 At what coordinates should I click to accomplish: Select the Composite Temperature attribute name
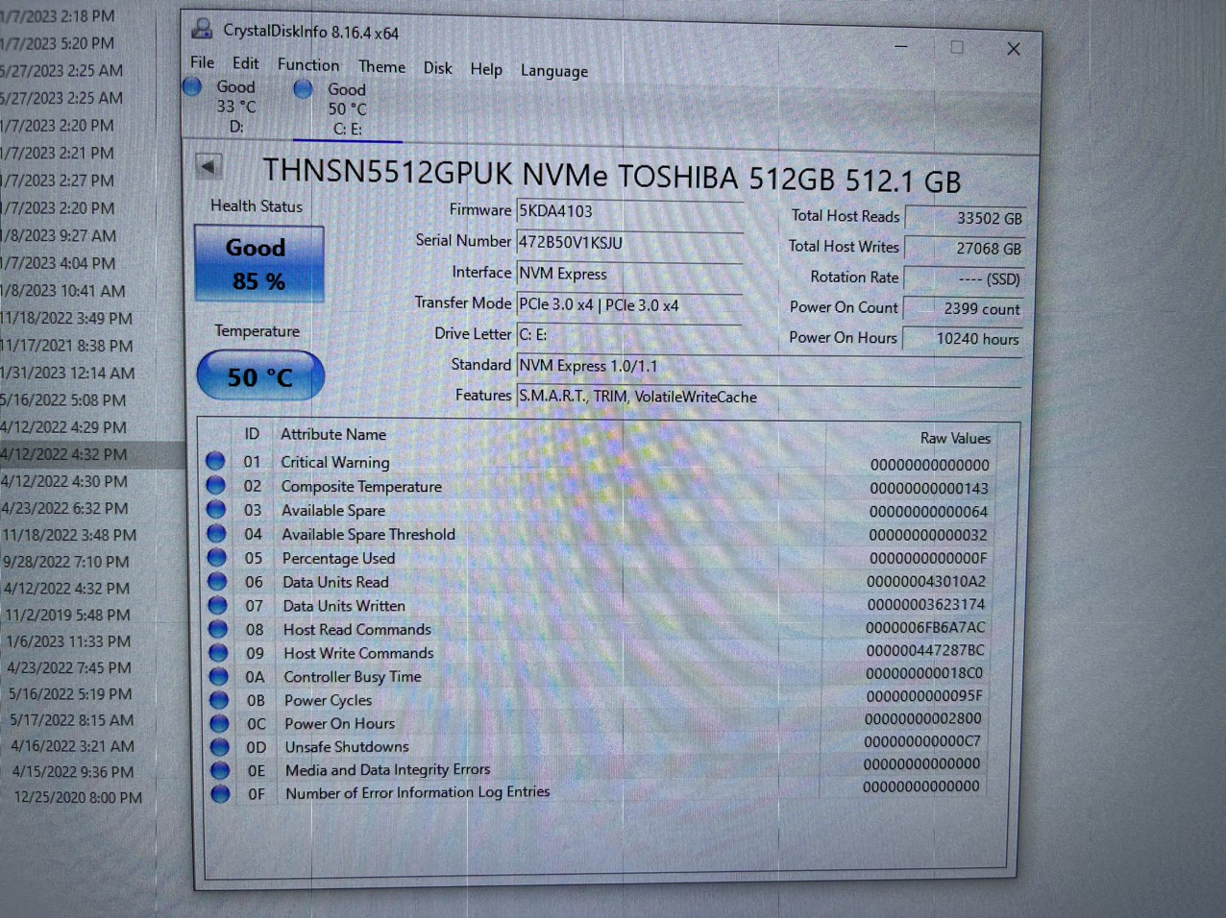pyautogui.click(x=361, y=487)
